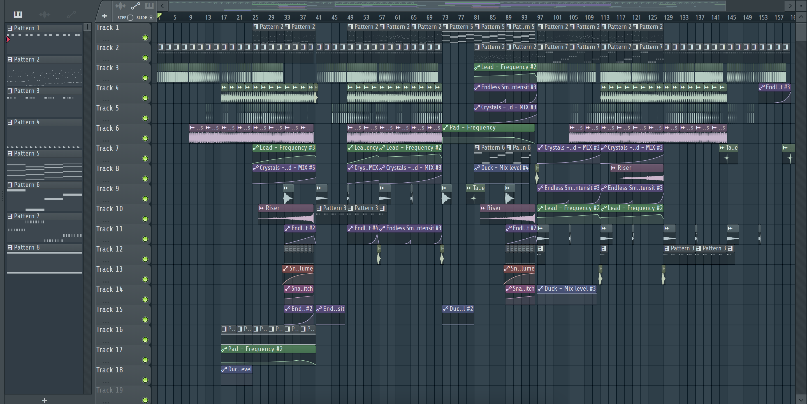Switch picker to the audio clips tab
This screenshot has height=404, width=807.
[x=45, y=14]
